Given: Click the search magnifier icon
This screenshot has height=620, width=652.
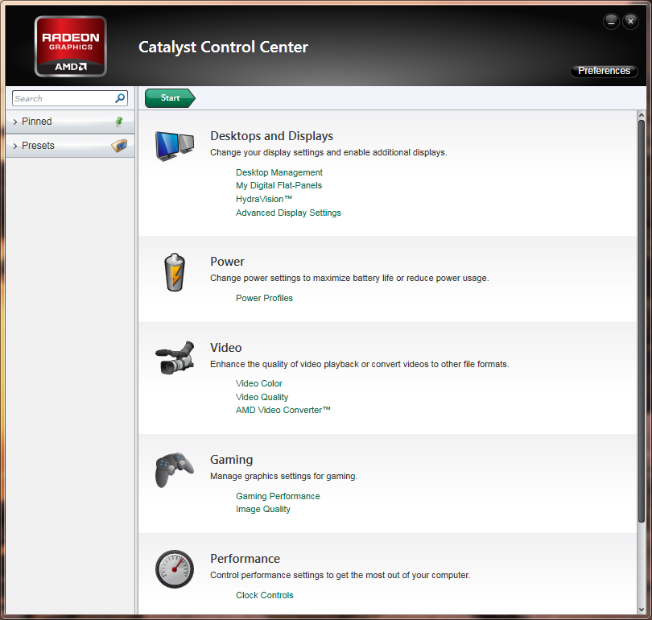Looking at the screenshot, I should click(120, 98).
